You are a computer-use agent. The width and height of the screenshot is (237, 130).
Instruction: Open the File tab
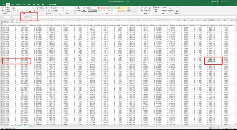click(x=3, y=4)
